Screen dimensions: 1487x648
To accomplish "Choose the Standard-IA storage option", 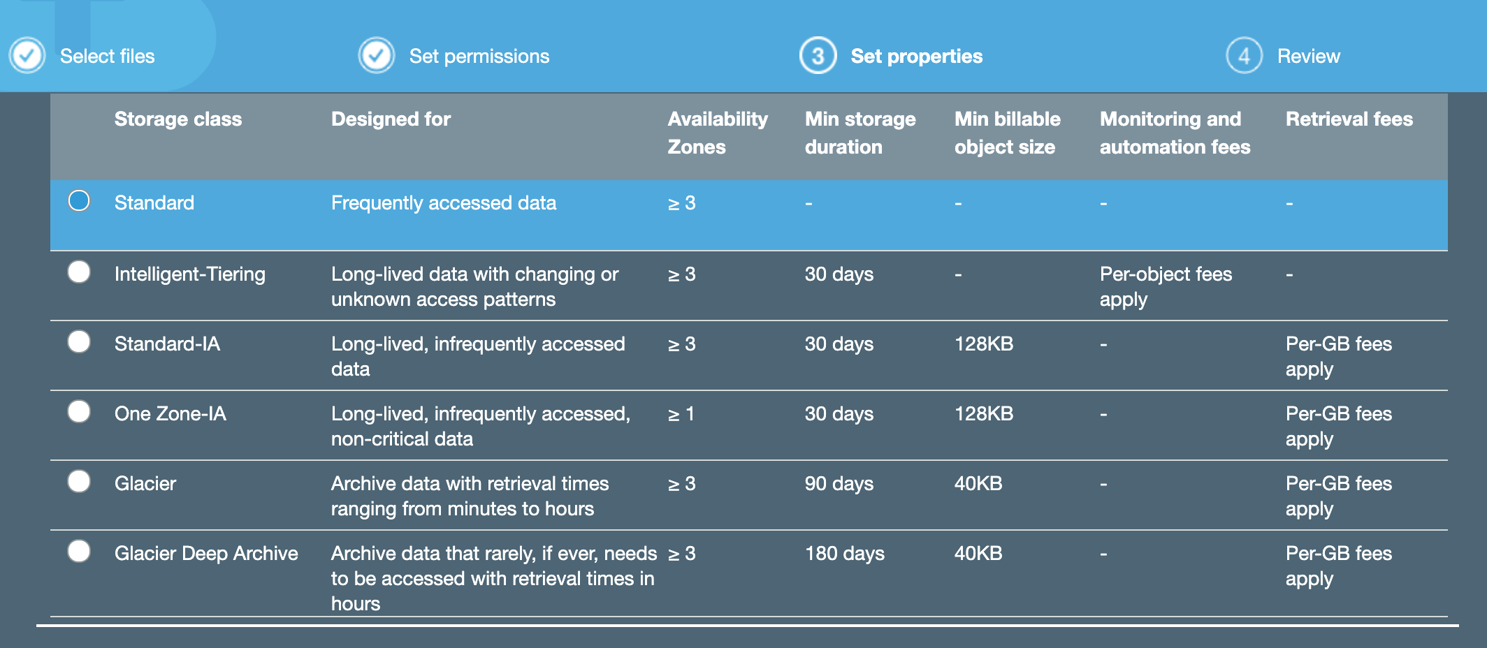I will pos(79,343).
